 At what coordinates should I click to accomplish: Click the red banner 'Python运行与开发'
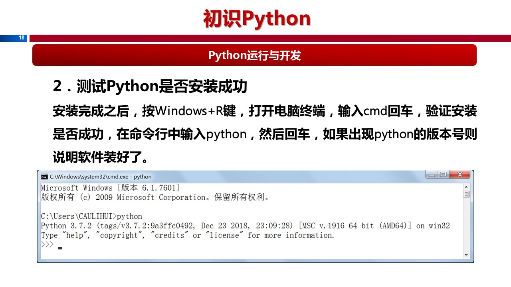point(254,55)
